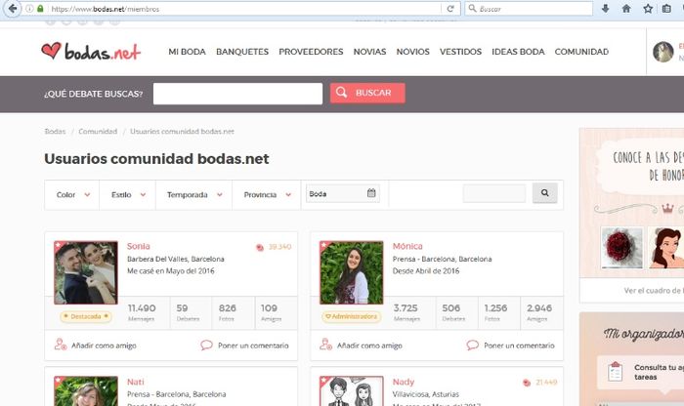The width and height of the screenshot is (684, 406).
Task: Click 'Usuarios comunidad bodas.net' breadcrumb text
Action: pos(182,131)
